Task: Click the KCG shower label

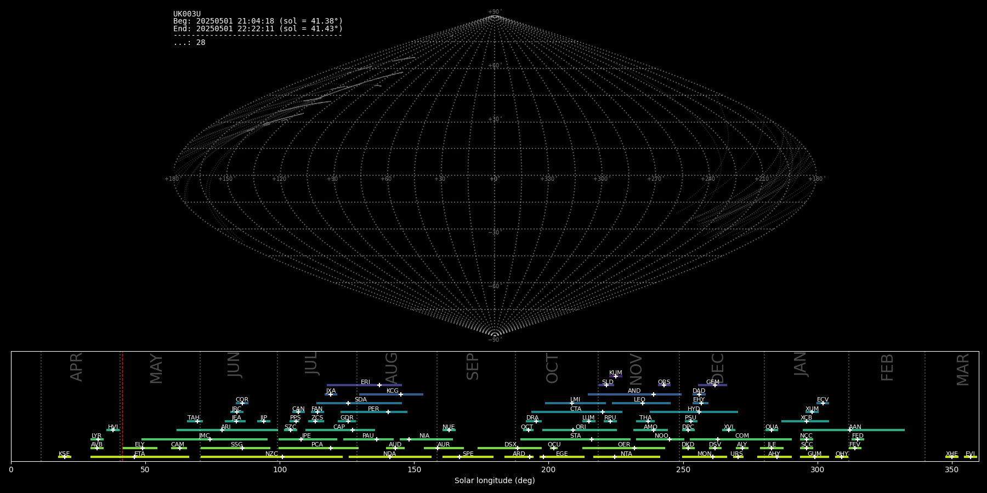Action: [x=393, y=391]
